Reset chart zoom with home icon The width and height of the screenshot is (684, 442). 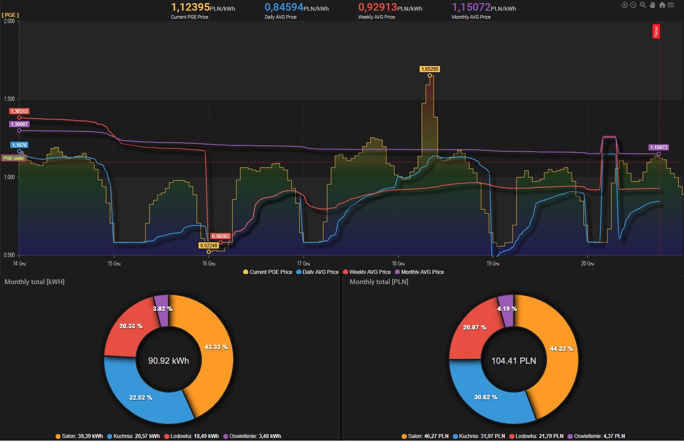pos(662,5)
